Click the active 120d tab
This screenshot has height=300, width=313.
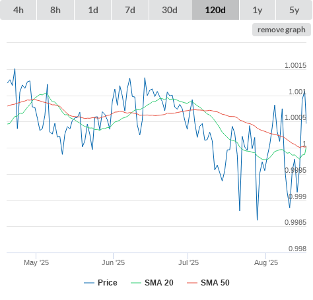pos(215,10)
